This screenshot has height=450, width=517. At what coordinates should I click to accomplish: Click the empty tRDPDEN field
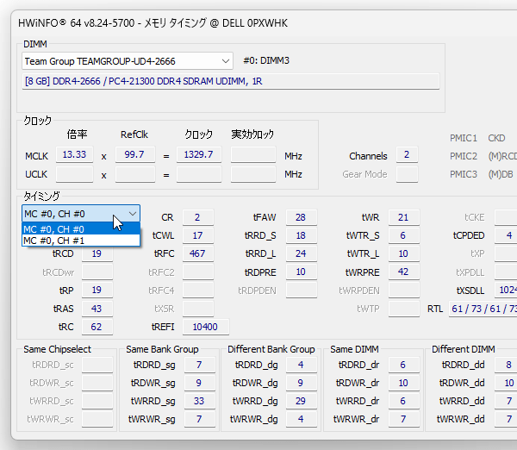coord(302,290)
